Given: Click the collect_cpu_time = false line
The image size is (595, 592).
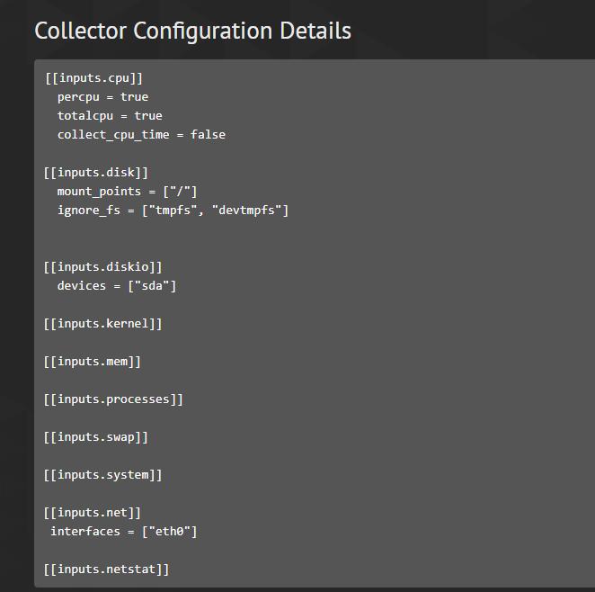Looking at the screenshot, I should point(141,135).
